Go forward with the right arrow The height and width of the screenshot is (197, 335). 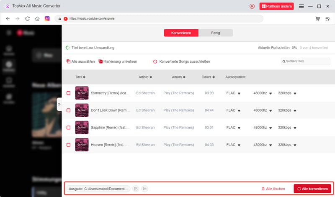coord(18,18)
